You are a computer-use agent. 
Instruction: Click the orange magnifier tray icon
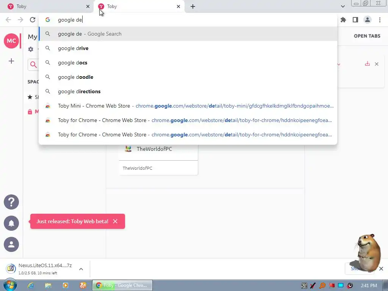322,286
